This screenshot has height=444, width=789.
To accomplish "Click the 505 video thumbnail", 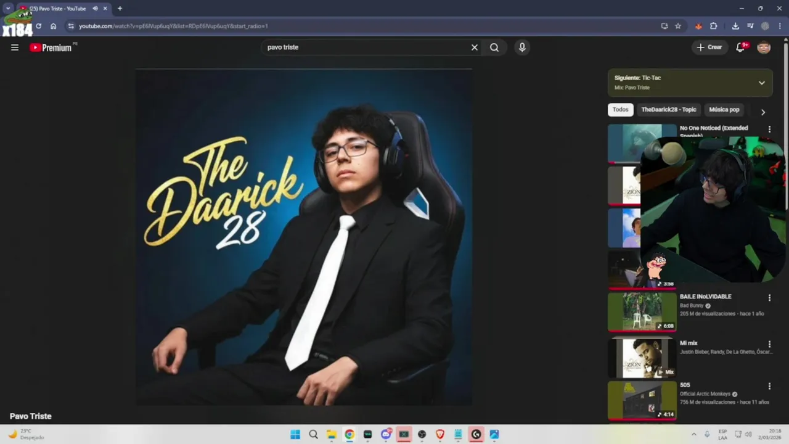I will coord(642,400).
